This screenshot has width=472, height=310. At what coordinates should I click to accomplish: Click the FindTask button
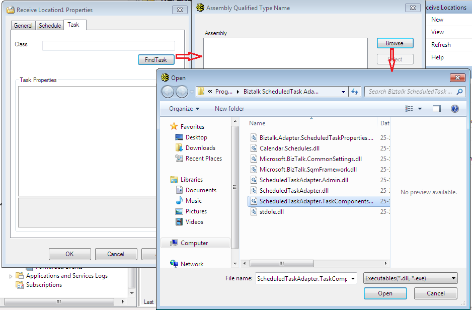(156, 59)
